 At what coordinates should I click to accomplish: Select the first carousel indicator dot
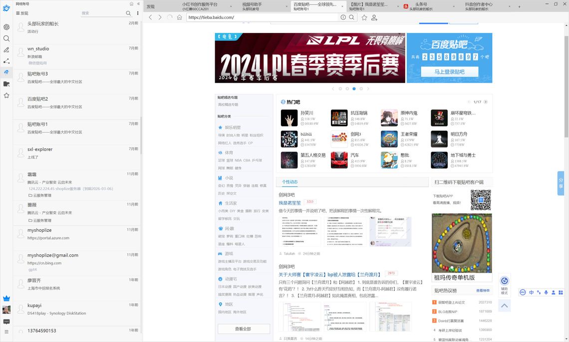coord(340,88)
